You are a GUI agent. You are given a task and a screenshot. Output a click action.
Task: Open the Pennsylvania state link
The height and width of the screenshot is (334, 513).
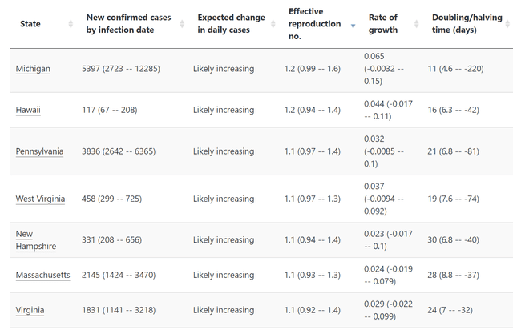39,151
